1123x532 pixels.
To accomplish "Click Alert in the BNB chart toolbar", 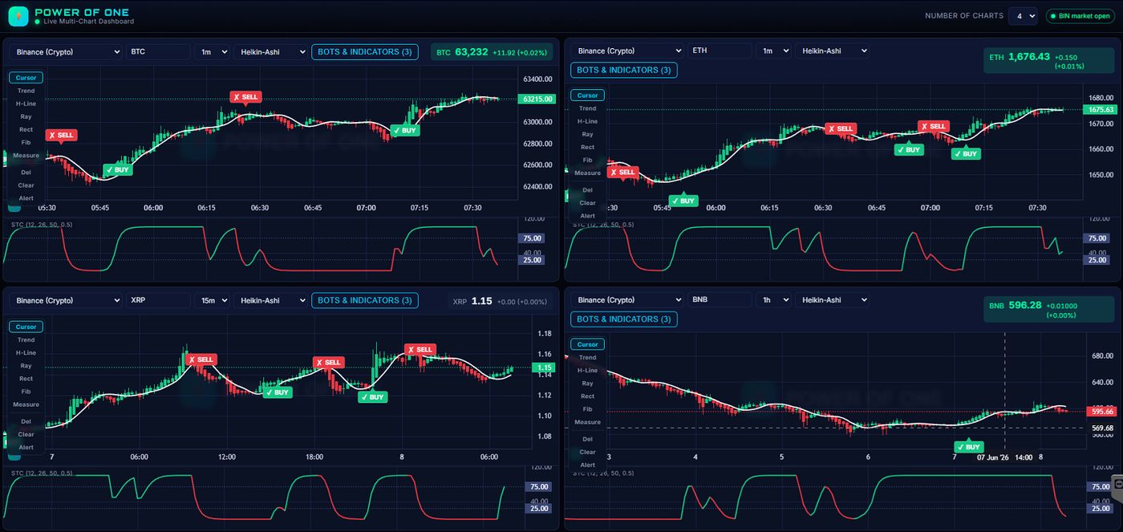I will click(587, 465).
